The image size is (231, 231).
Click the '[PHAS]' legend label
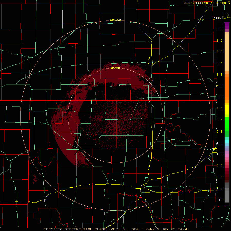coord(217,18)
